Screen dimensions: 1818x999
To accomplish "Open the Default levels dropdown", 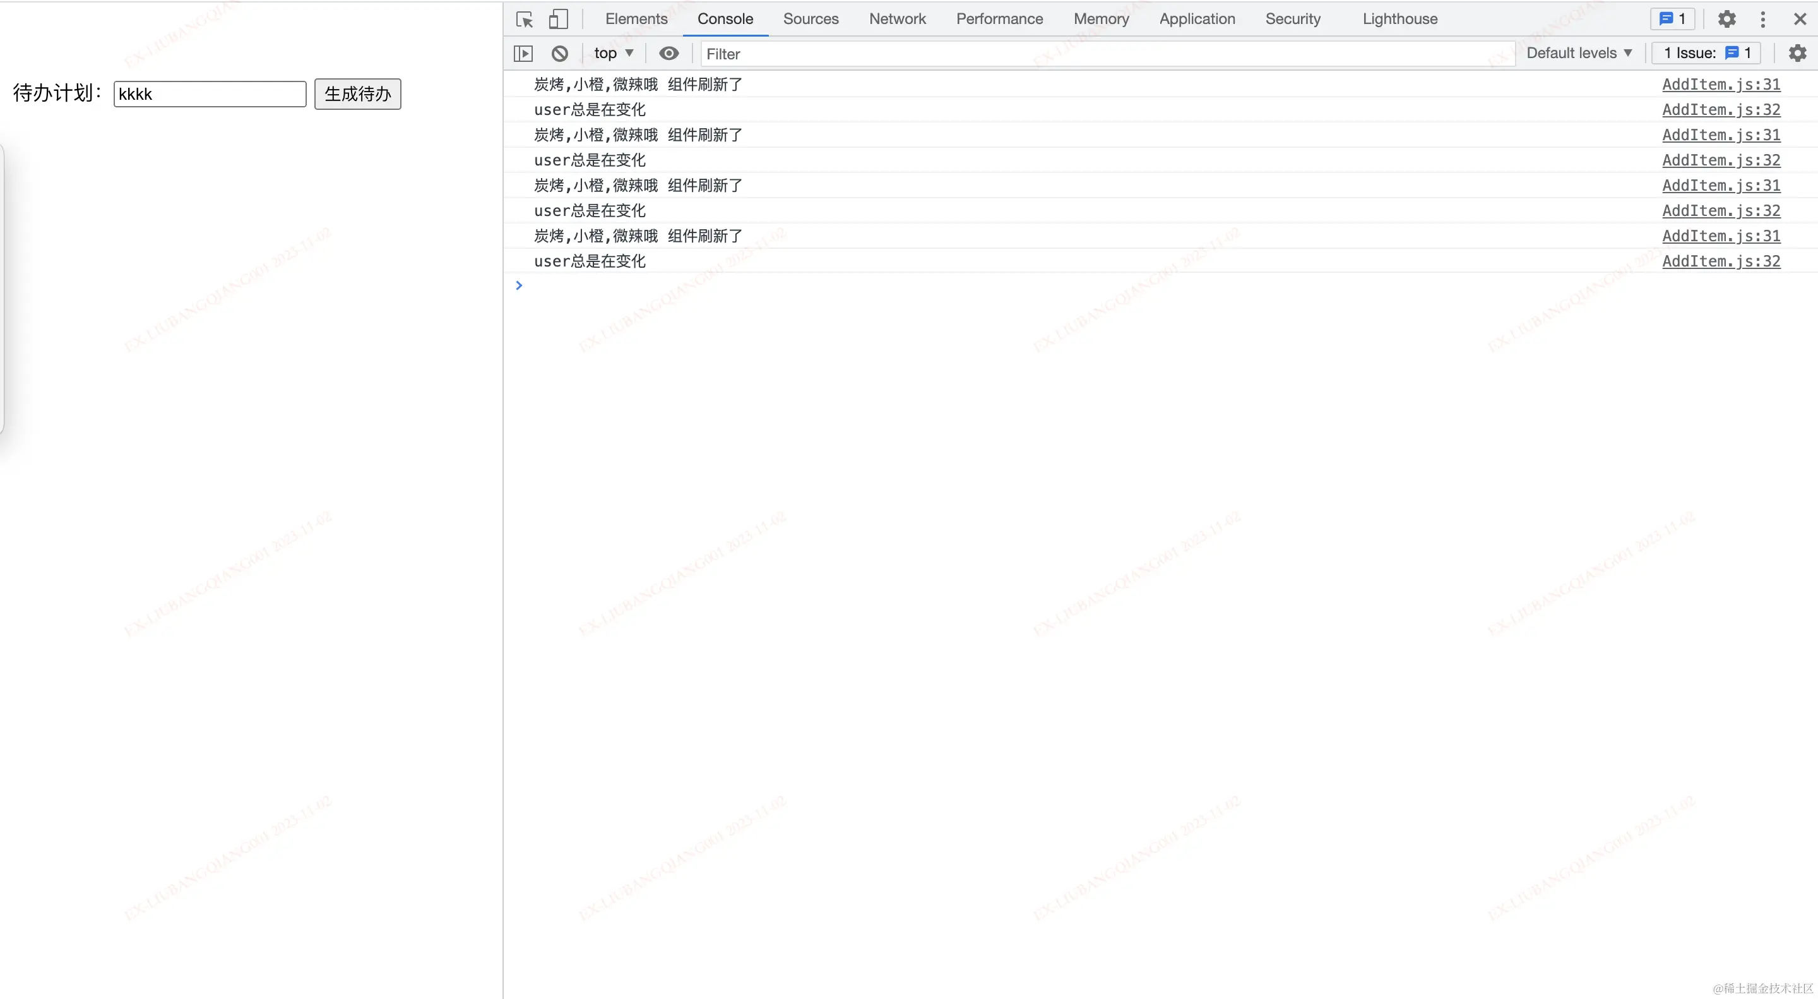I will pos(1579,52).
